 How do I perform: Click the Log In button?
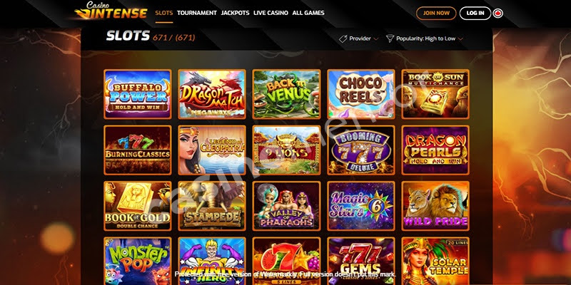coord(475,13)
